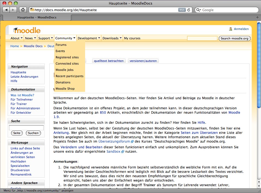
Task: Open the Permanentlink tool link
Action: click(21, 174)
